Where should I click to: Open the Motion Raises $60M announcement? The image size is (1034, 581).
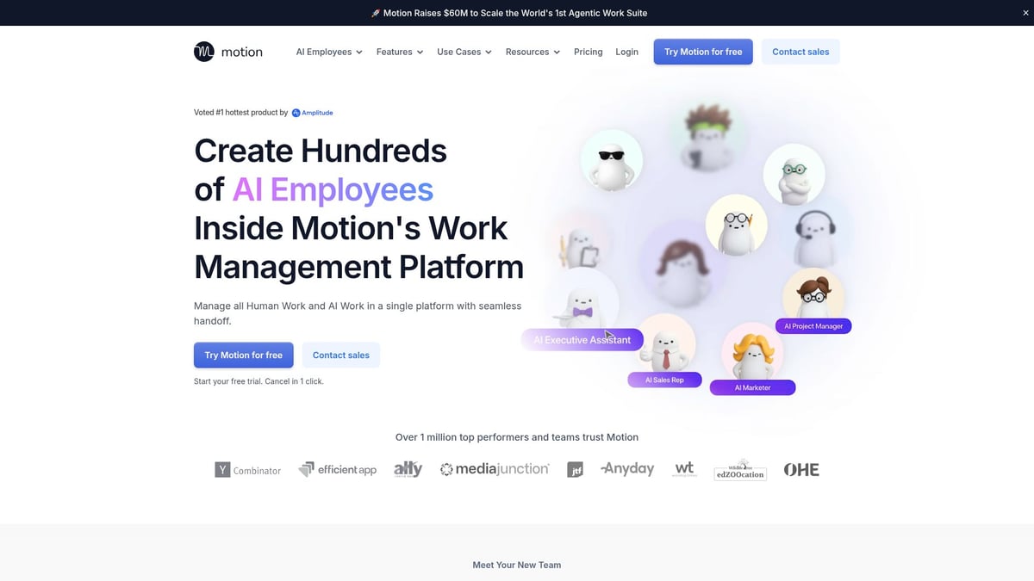[508, 13]
